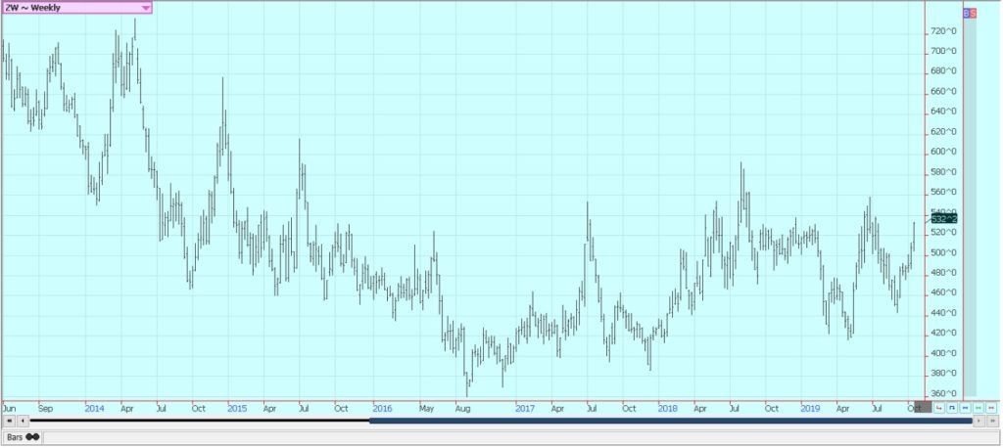Click the blue step-arrow chart icon
Screen dimensions: 1003x448
pos(952,408)
